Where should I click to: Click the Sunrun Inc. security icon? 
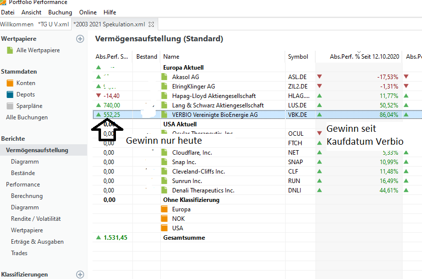(164, 181)
